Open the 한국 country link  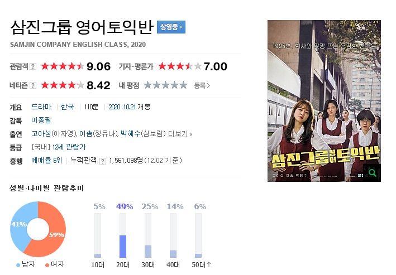[67, 107]
